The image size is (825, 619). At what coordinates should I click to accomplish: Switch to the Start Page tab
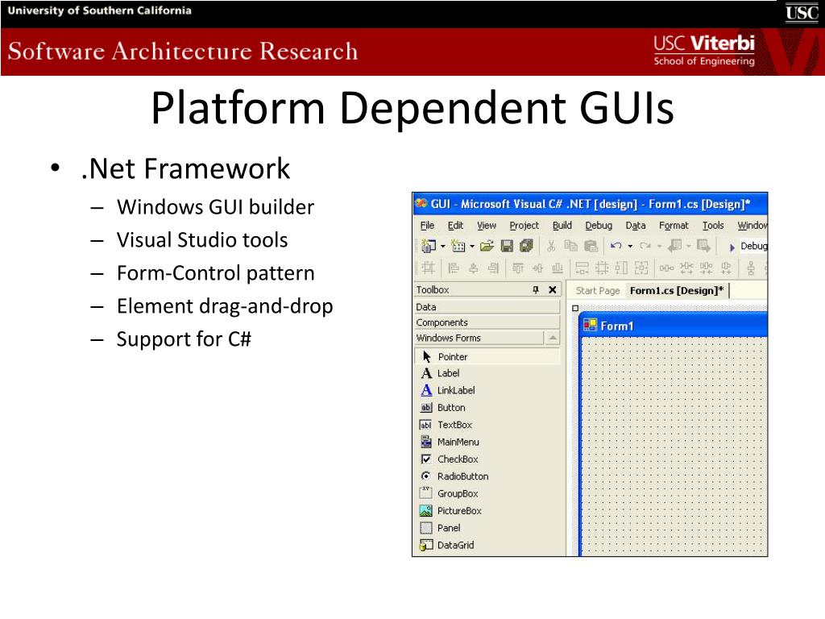click(x=598, y=290)
